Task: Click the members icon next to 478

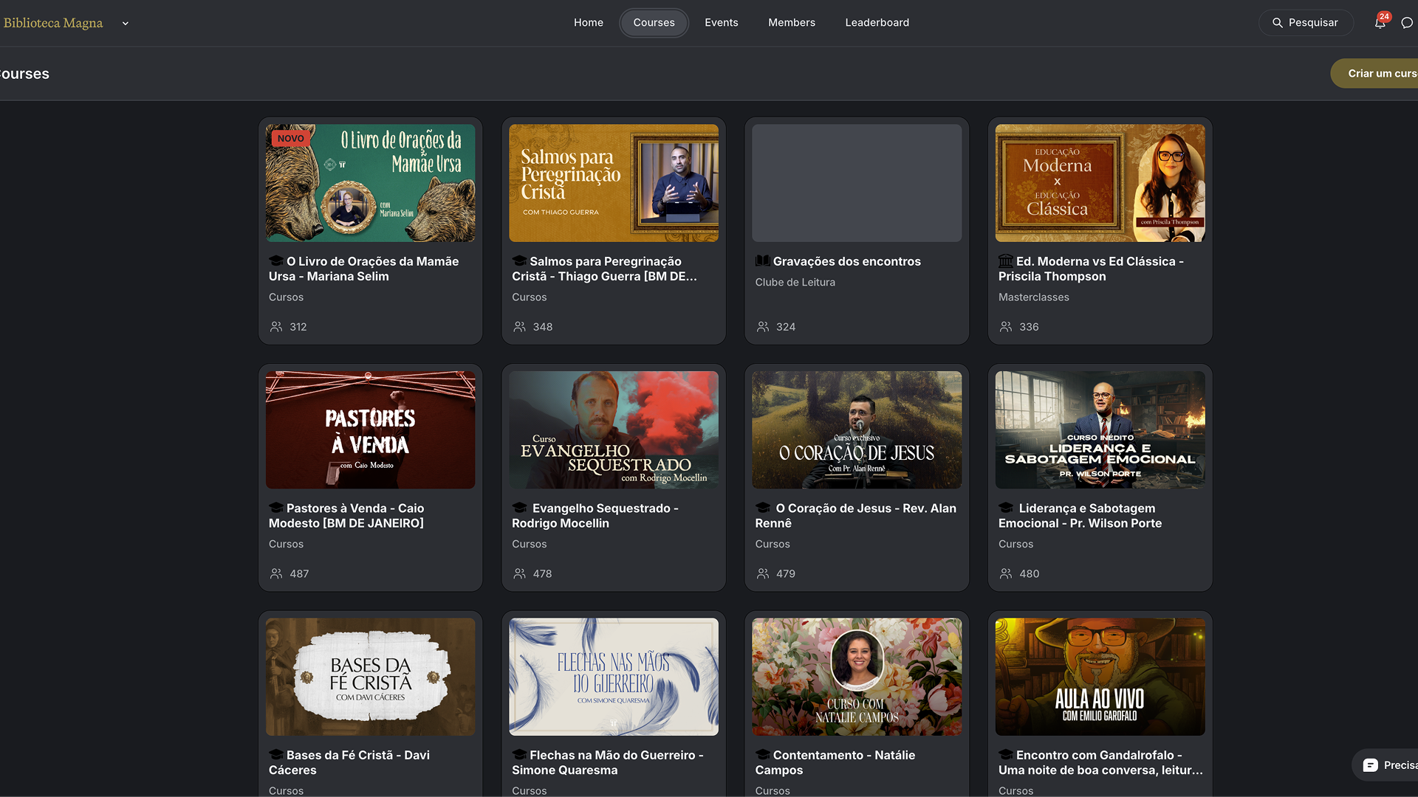Action: [520, 573]
